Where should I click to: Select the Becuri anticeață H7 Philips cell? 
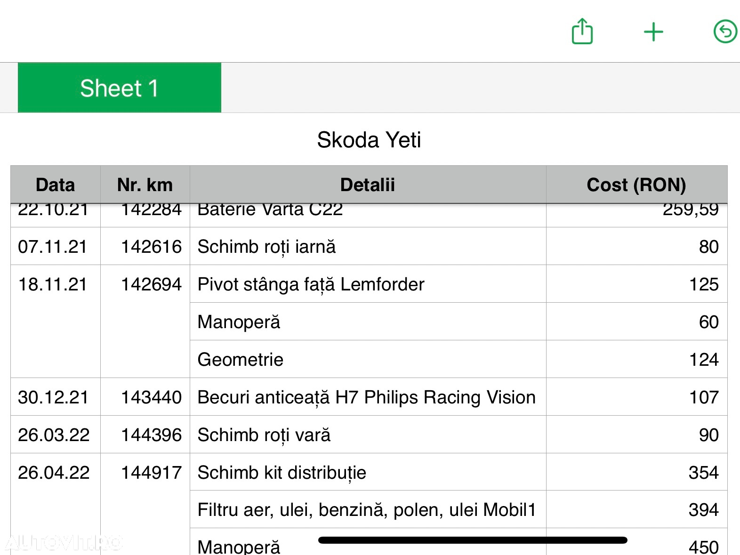click(x=368, y=397)
